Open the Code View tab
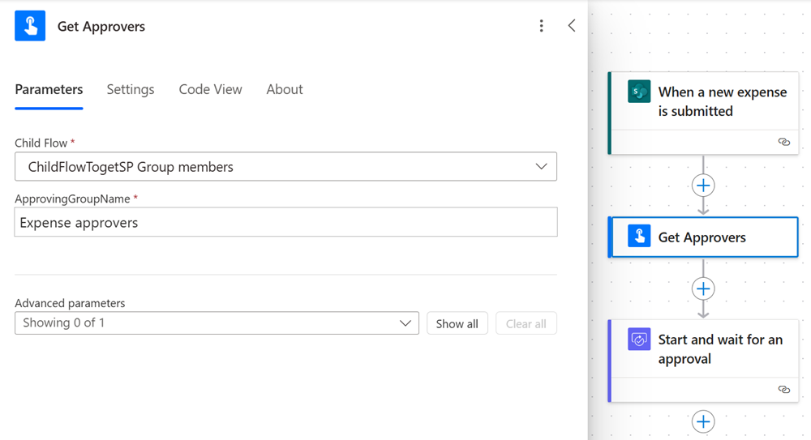811x440 pixels. pos(210,89)
